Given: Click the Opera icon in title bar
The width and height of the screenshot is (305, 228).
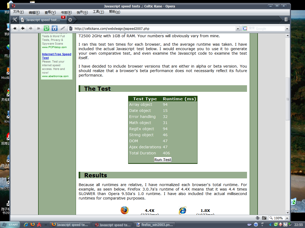Looking at the screenshot, I should 14,6.
